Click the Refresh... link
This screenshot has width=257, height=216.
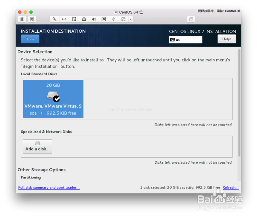coord(231,187)
